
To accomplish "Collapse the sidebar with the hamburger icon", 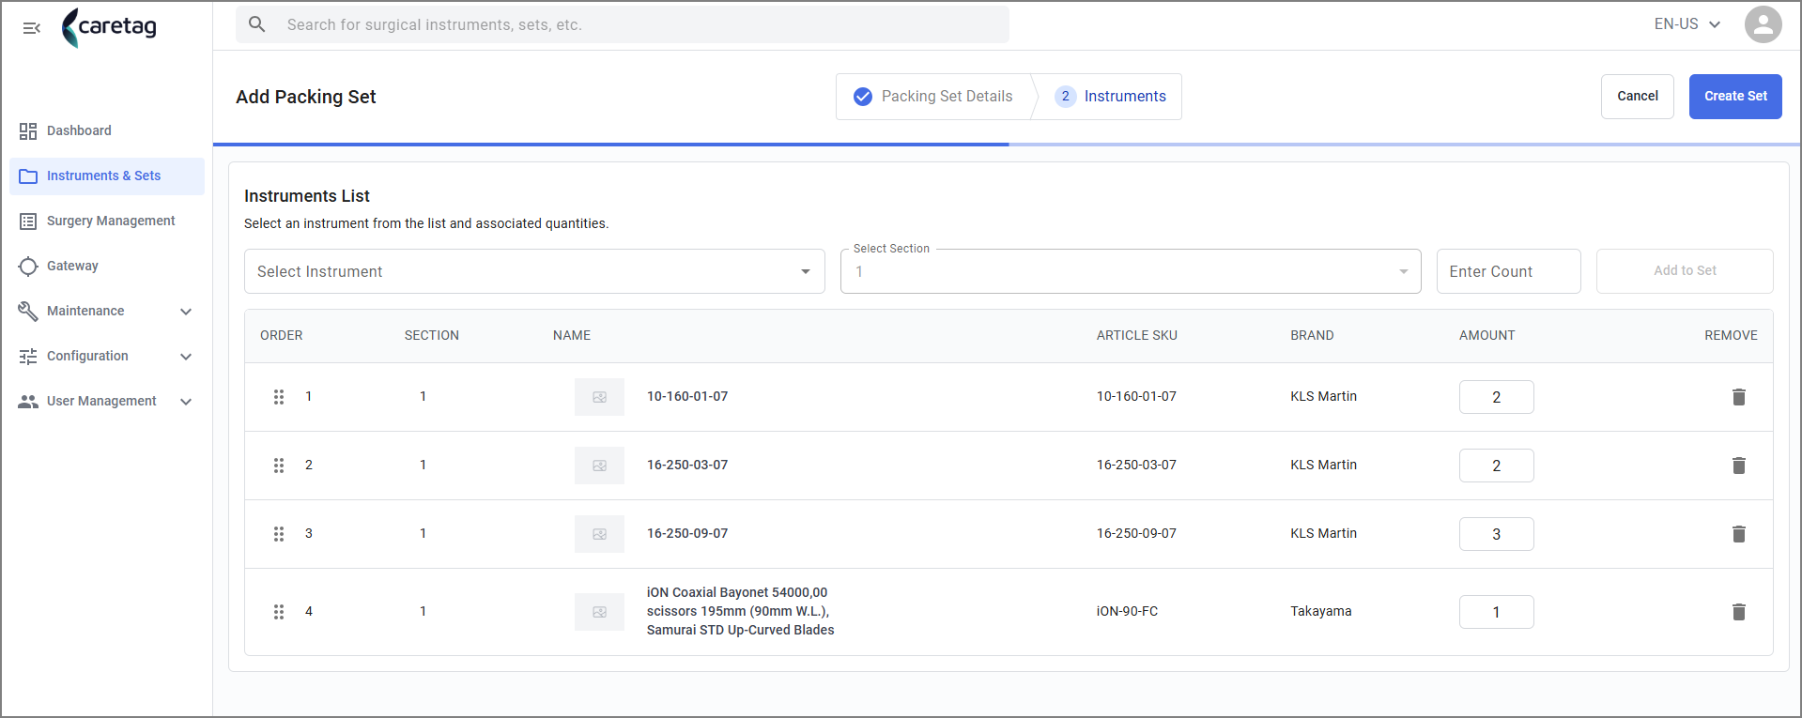I will click(x=32, y=28).
